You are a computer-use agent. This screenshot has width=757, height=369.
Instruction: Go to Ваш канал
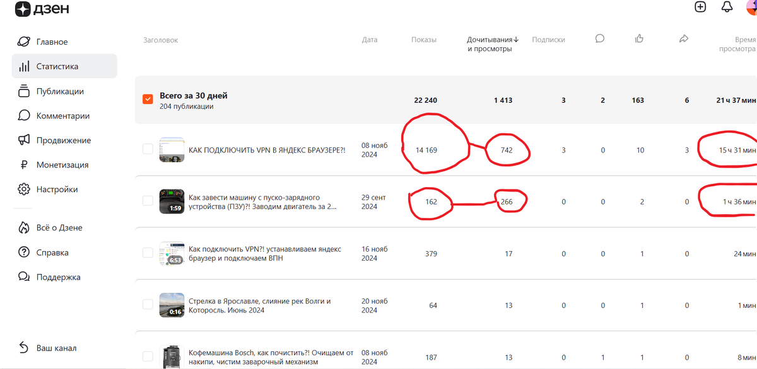(57, 348)
